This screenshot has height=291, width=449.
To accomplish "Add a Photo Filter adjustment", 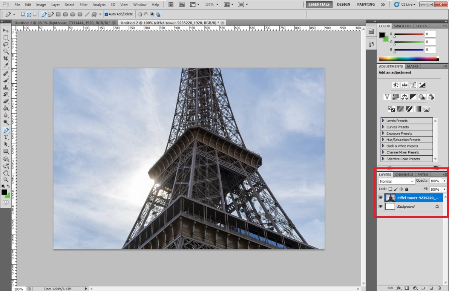I will [x=422, y=97].
